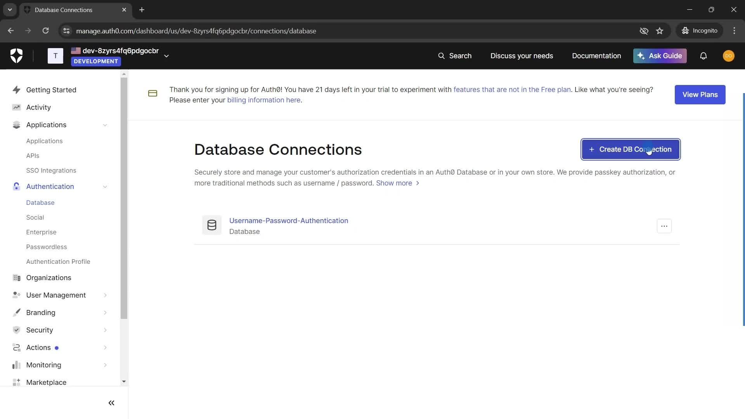Screen dimensions: 745x419
Task: Open the APIs sub-item
Action: [x=33, y=156]
